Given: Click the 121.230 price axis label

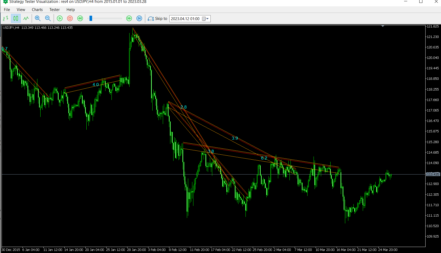Looking at the screenshot, I should [433, 37].
